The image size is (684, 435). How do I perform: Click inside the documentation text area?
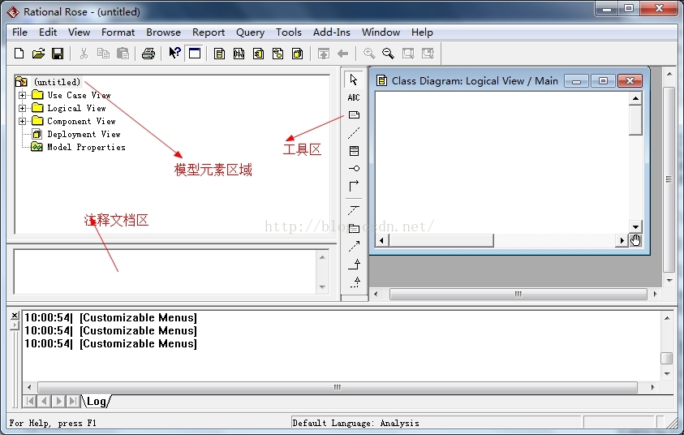(166, 272)
